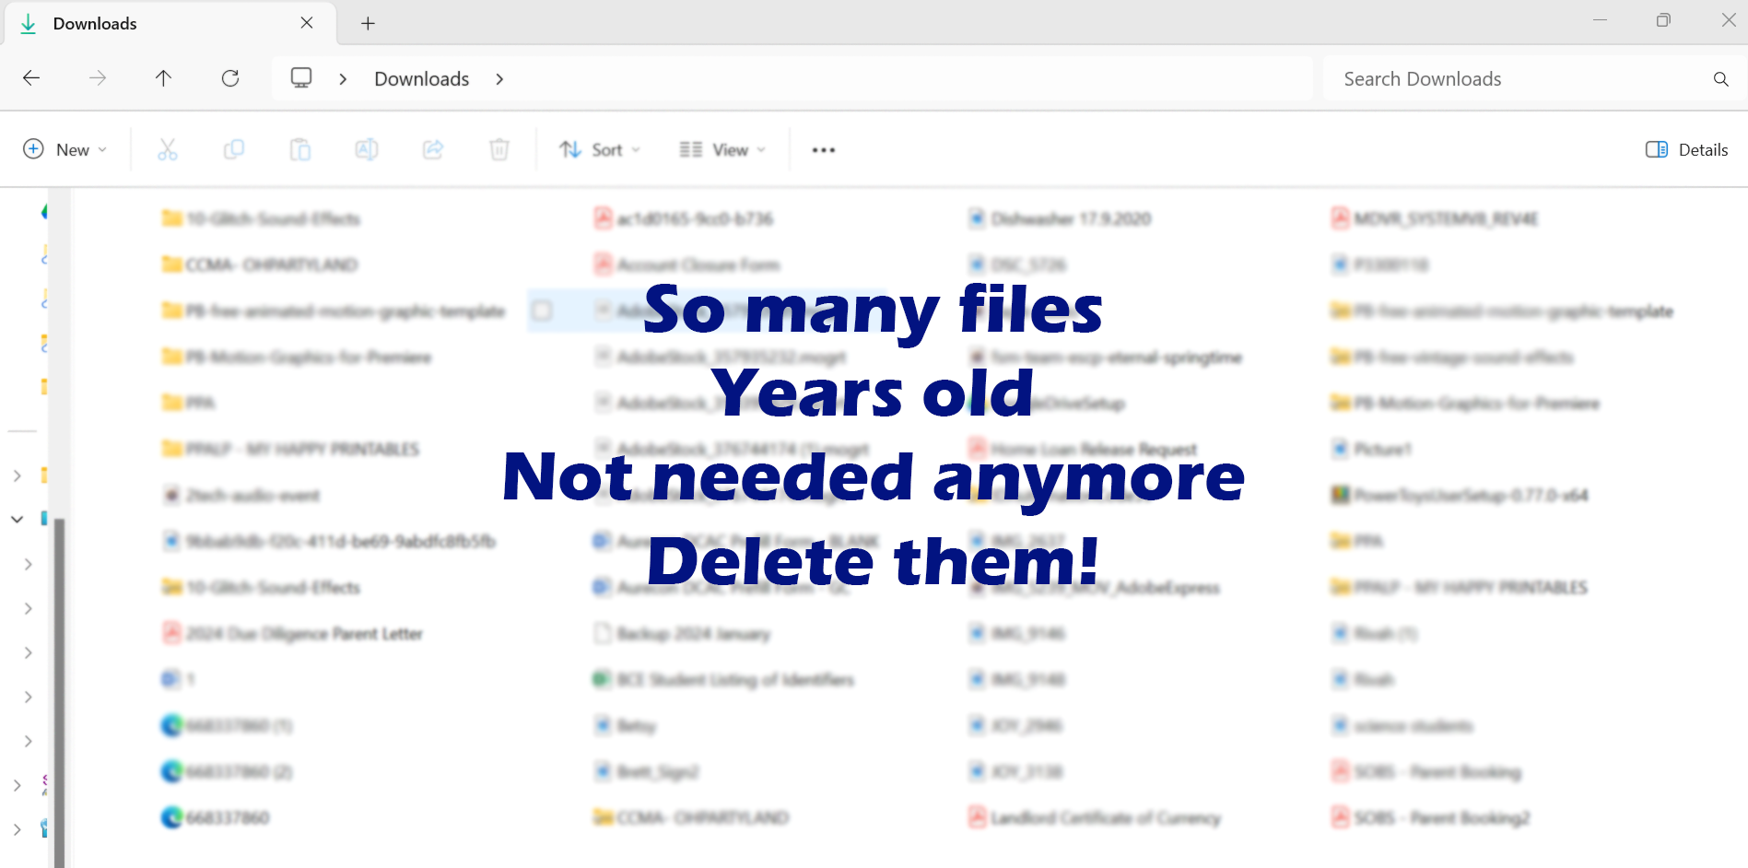Click the search magnifier icon

(x=1721, y=79)
